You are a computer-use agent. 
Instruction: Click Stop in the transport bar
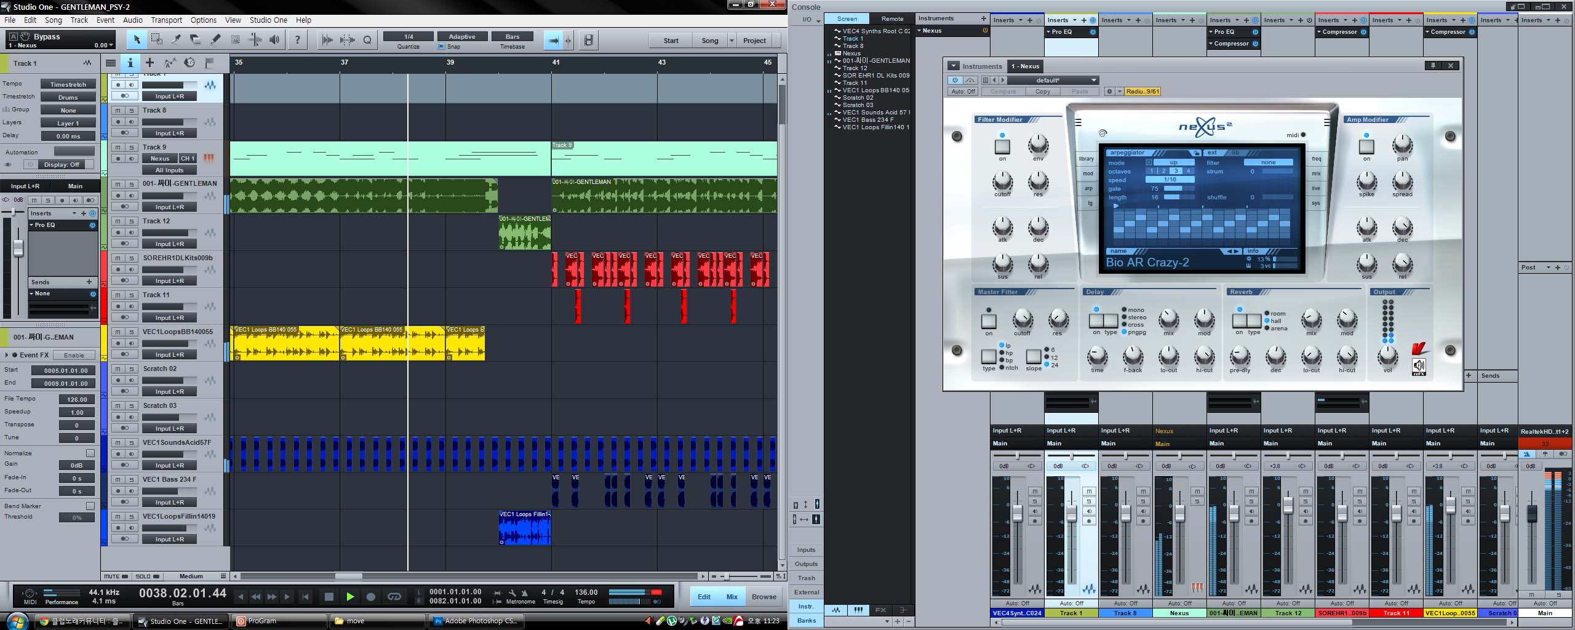pyautogui.click(x=329, y=597)
